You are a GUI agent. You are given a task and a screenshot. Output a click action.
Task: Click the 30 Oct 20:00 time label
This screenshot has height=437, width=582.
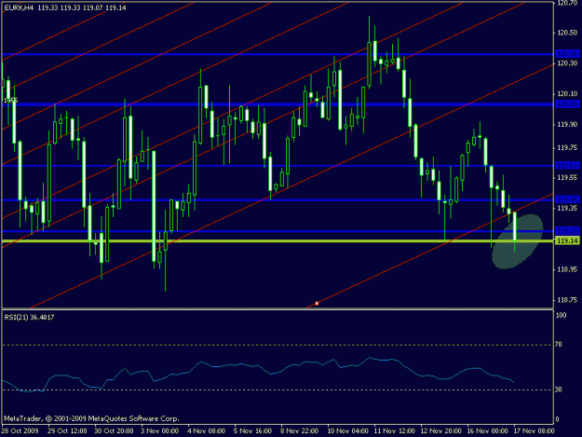114,431
